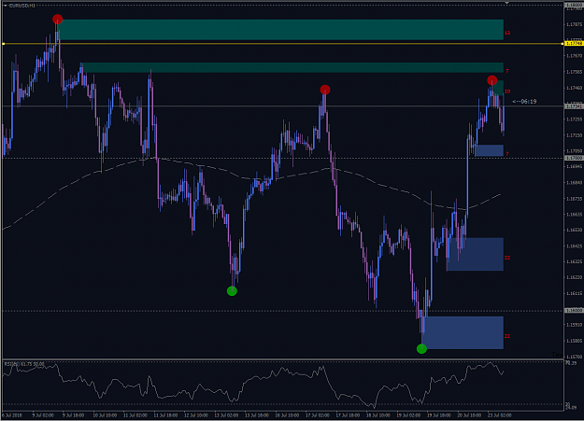Select the small blue demand zone labeled 7
584x421 pixels.
[x=490, y=150]
